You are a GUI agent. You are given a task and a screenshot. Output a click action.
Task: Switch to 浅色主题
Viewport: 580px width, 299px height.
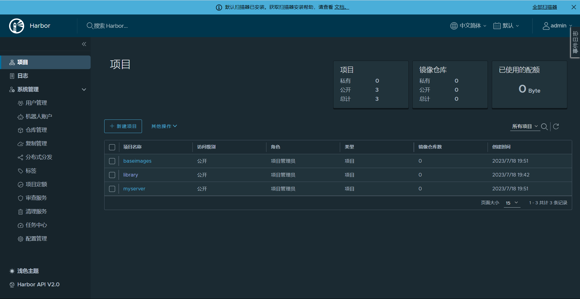coord(28,271)
